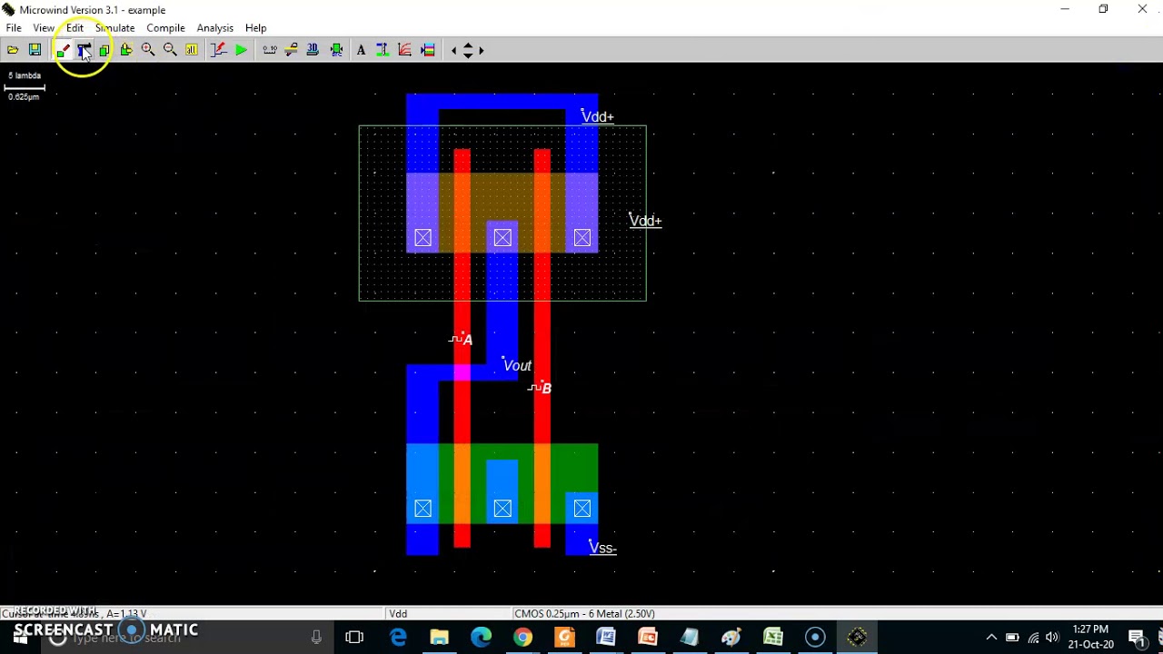1163x654 pixels.
Task: Open the Analysis menu
Action: 214,28
